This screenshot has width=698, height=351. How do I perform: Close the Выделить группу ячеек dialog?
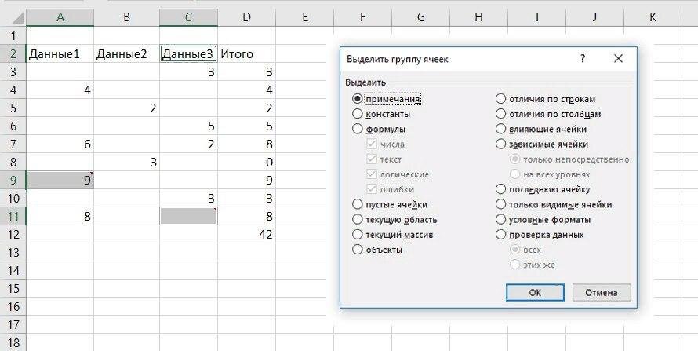pos(618,59)
